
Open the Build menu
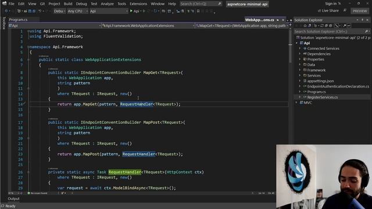tap(68, 4)
